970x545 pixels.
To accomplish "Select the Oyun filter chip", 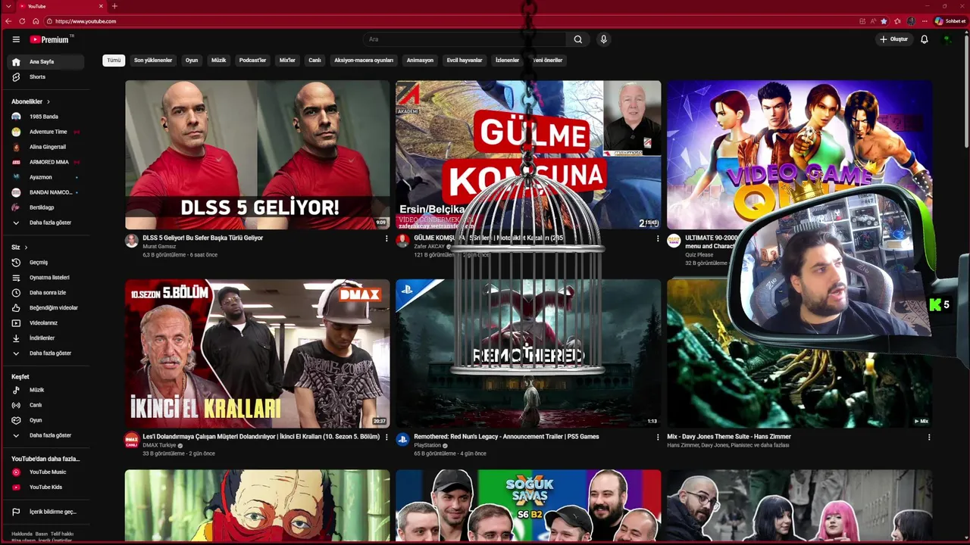I will [x=192, y=61].
